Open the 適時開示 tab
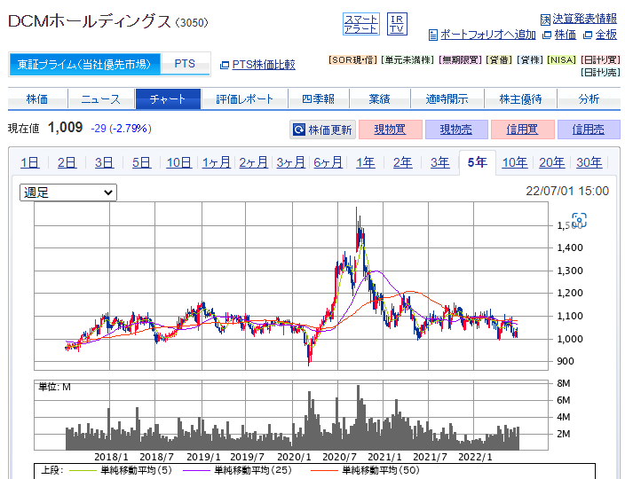The height and width of the screenshot is (479, 625). point(447,98)
